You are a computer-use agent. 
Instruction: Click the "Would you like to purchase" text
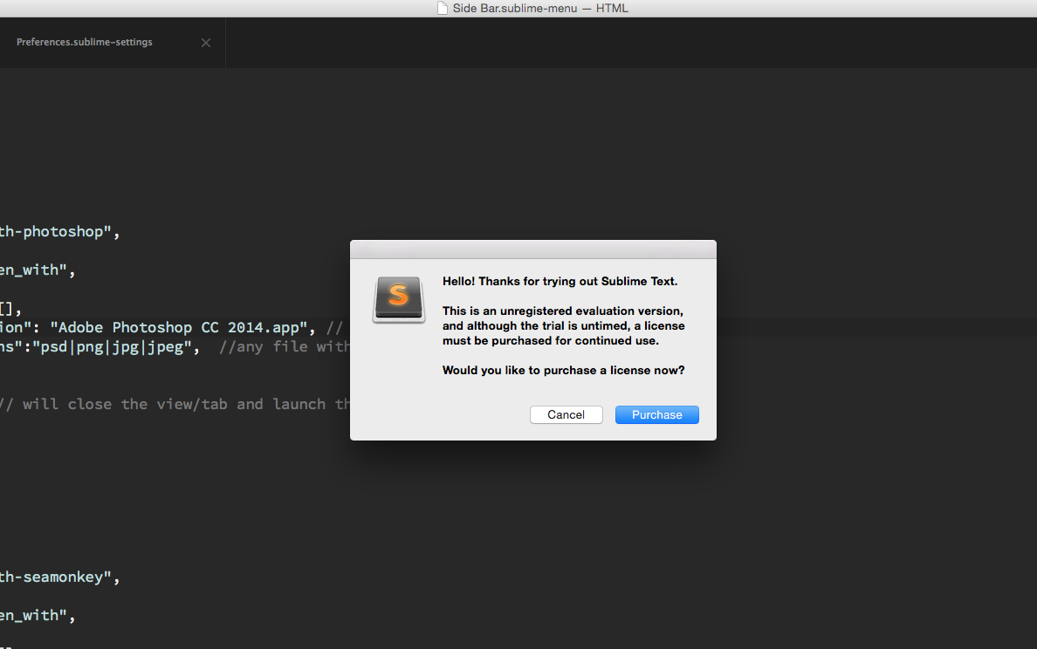[x=564, y=370]
